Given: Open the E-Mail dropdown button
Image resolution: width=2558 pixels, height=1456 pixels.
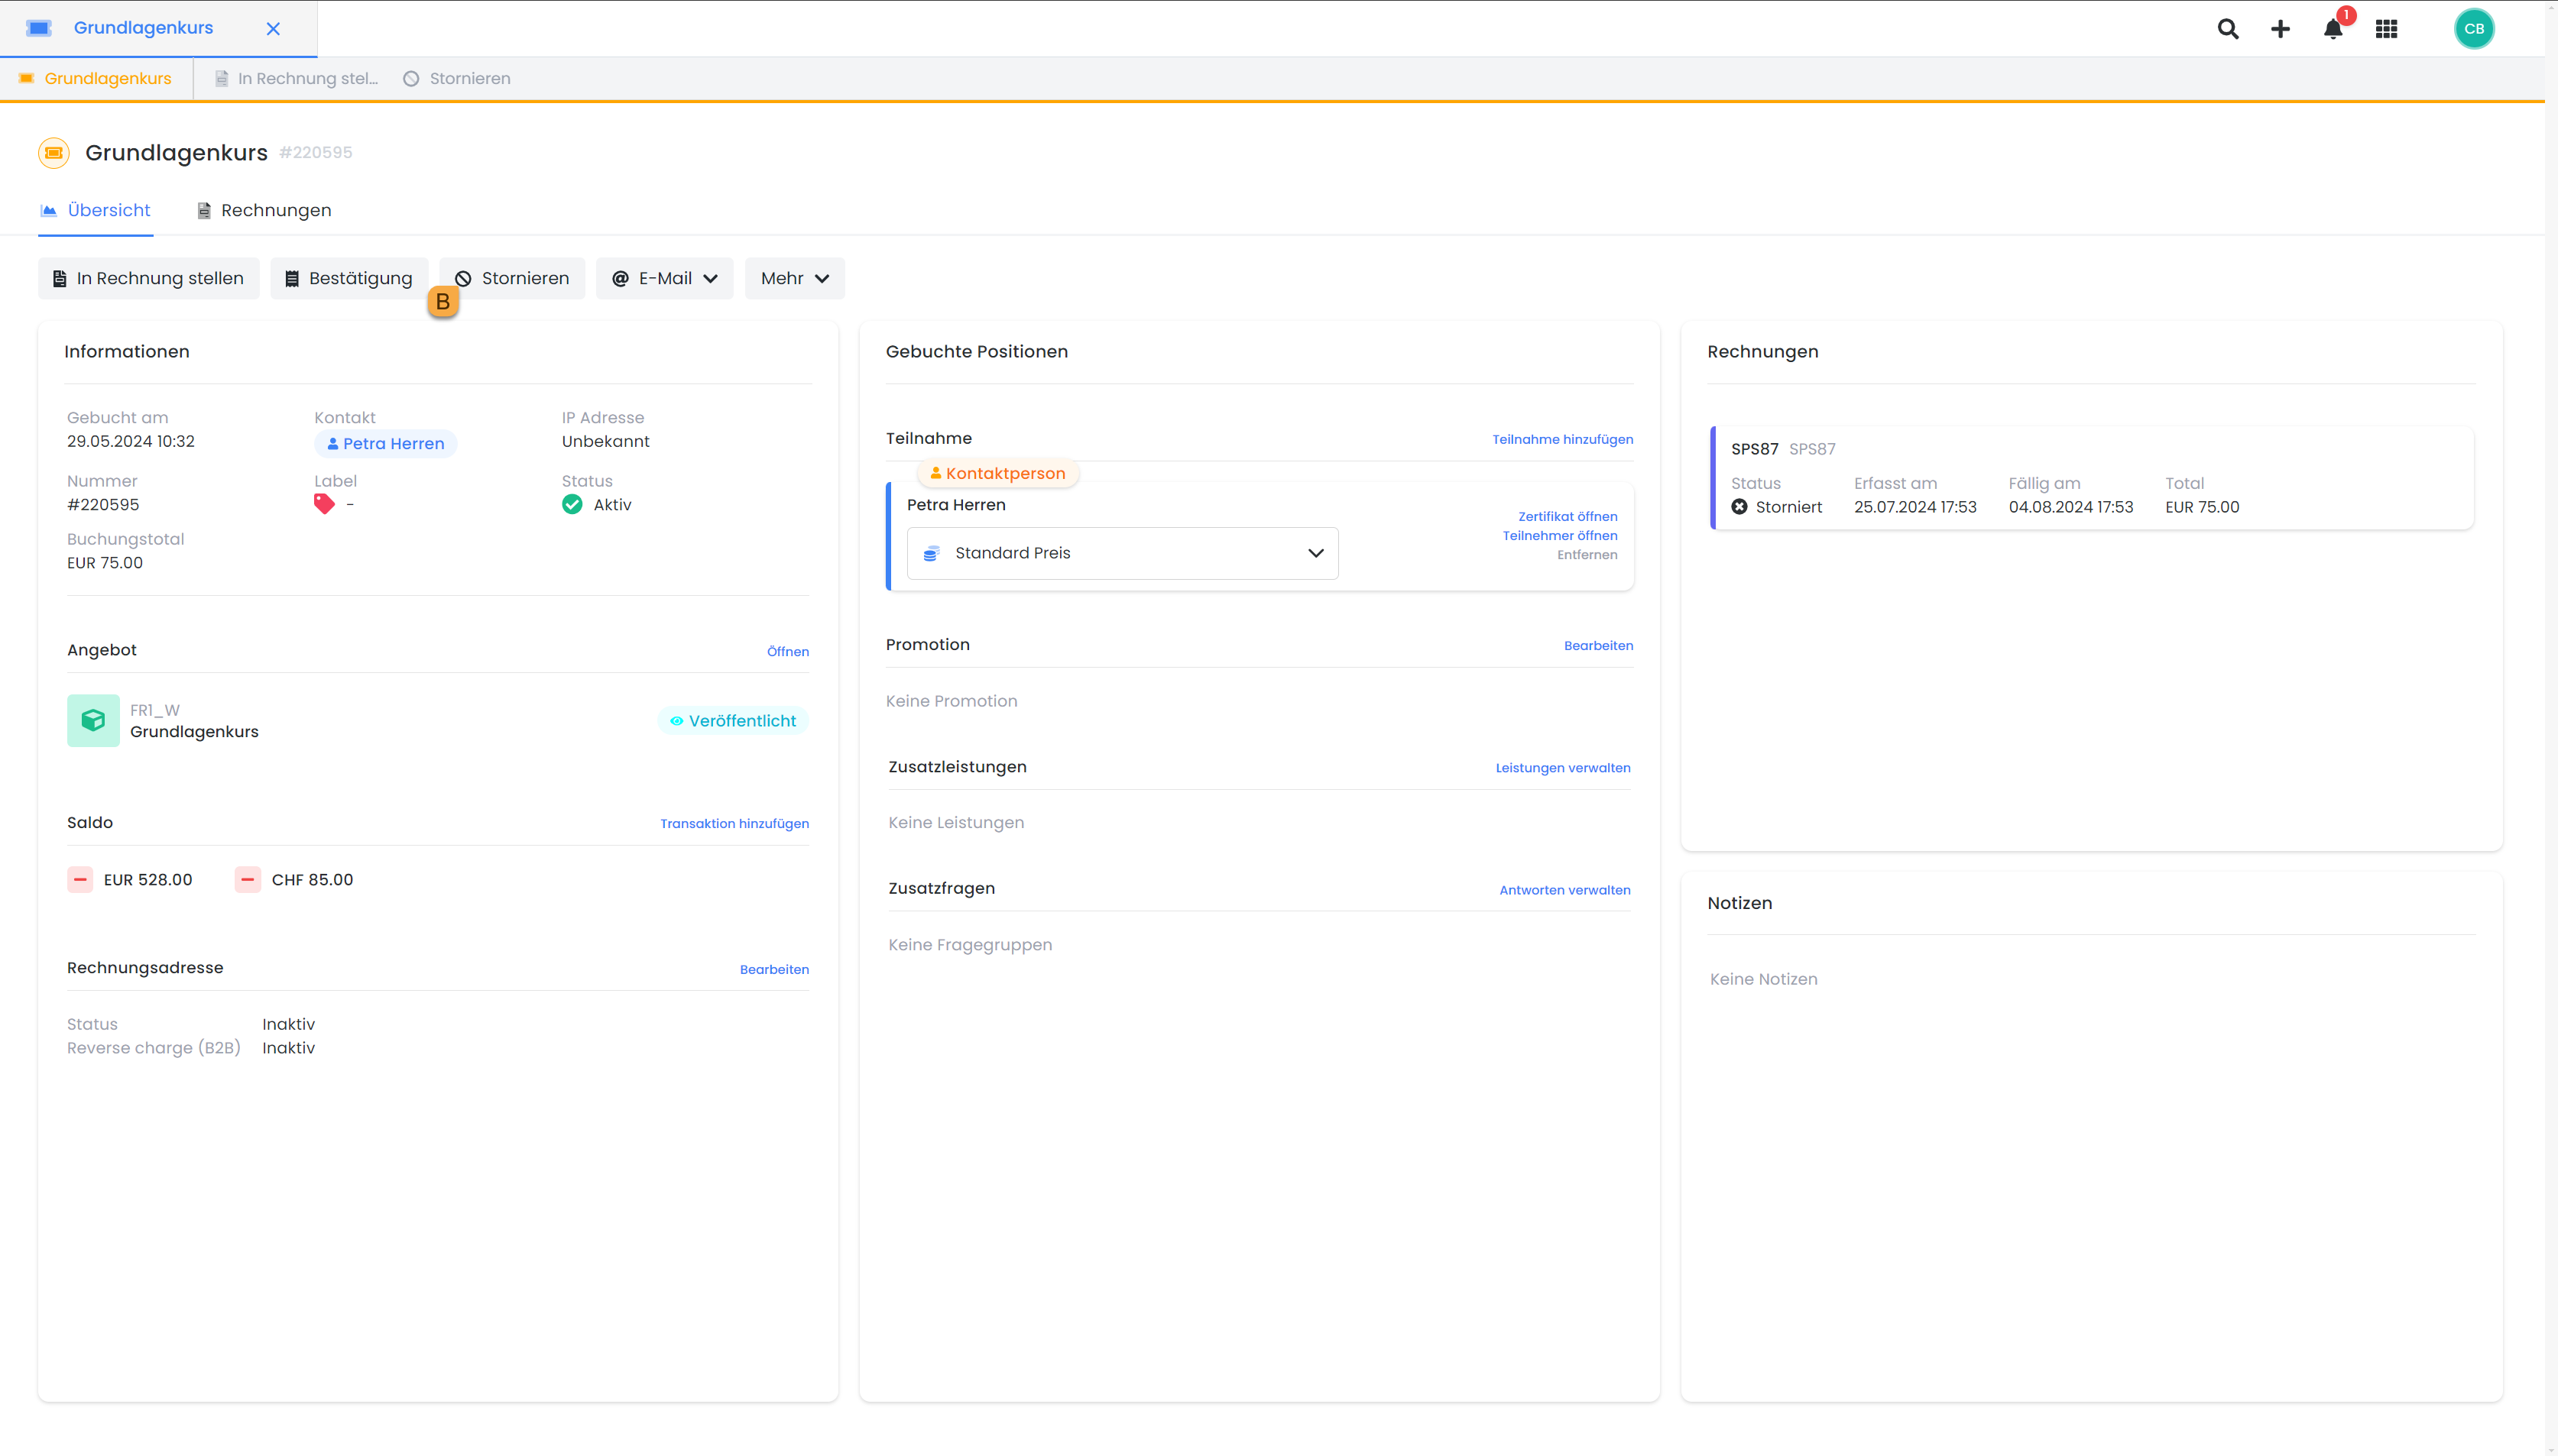Looking at the screenshot, I should pyautogui.click(x=664, y=279).
